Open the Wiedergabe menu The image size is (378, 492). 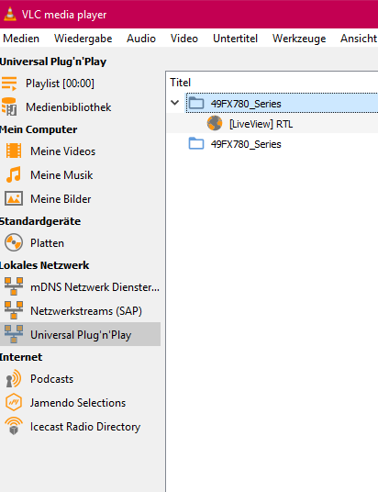(x=83, y=39)
